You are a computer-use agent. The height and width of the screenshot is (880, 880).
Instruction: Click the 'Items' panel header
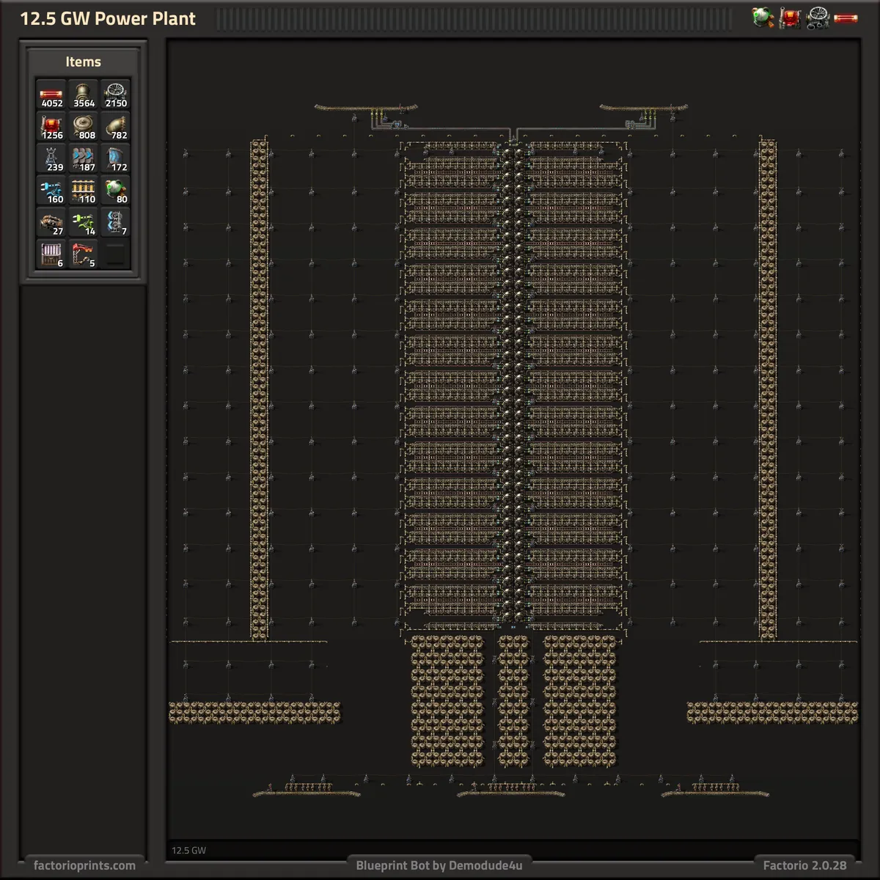pos(83,62)
